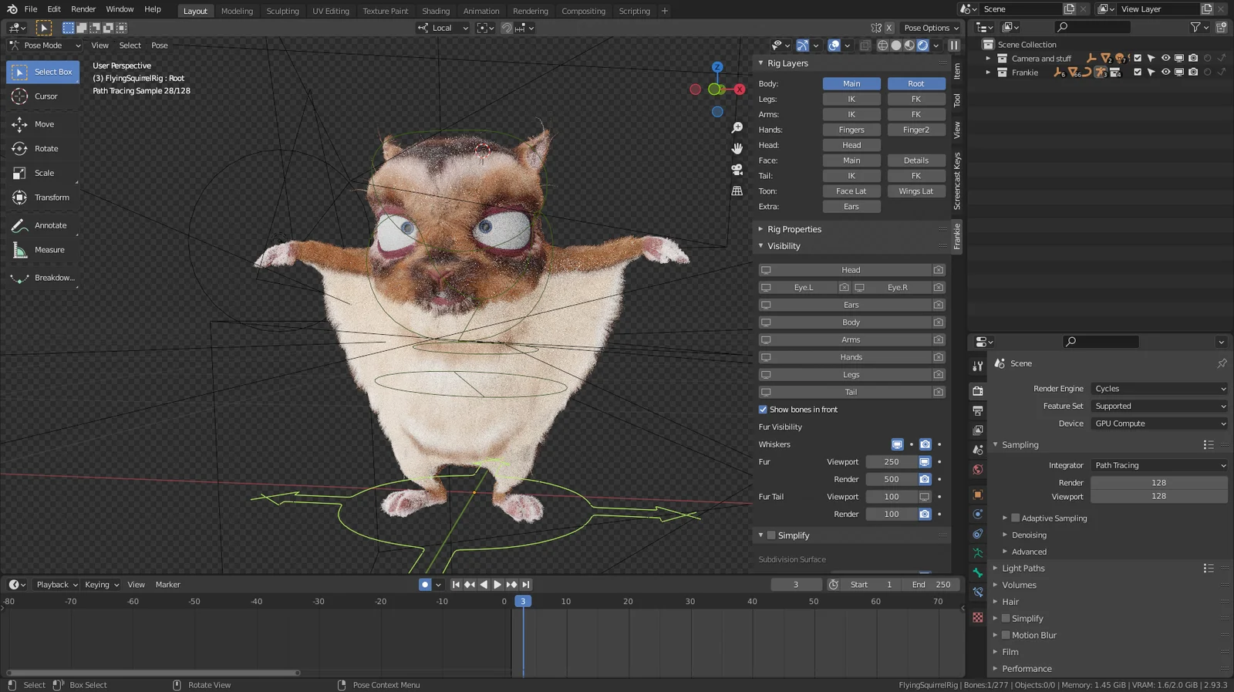1234x692 pixels.
Task: Open Render properties tab icon
Action: pyautogui.click(x=978, y=391)
